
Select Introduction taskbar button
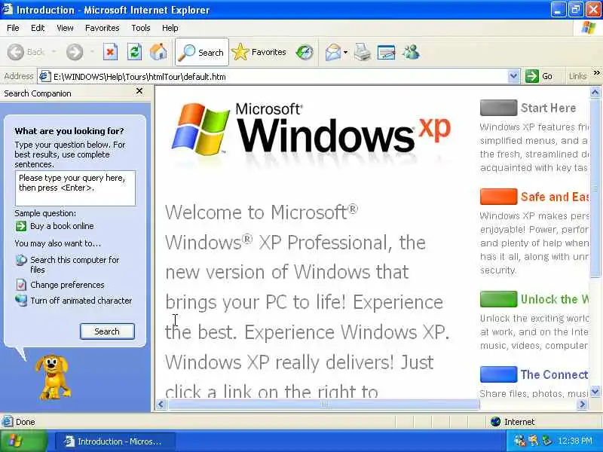pos(115,441)
